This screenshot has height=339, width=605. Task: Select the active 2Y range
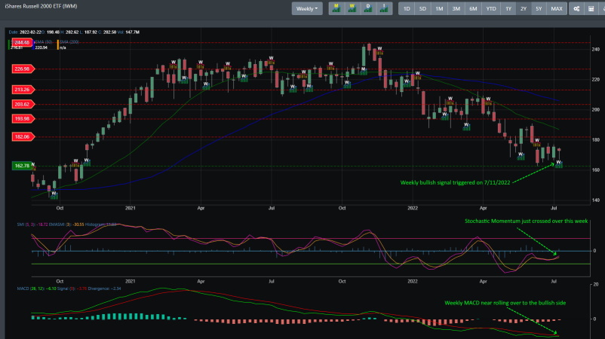point(524,8)
